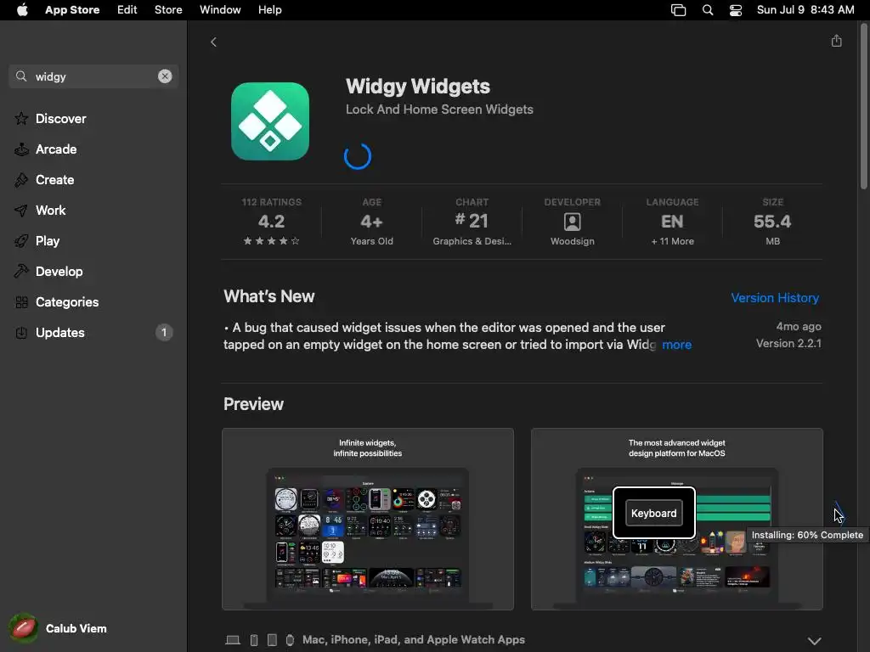Show the EN +11 More languages

(673, 222)
